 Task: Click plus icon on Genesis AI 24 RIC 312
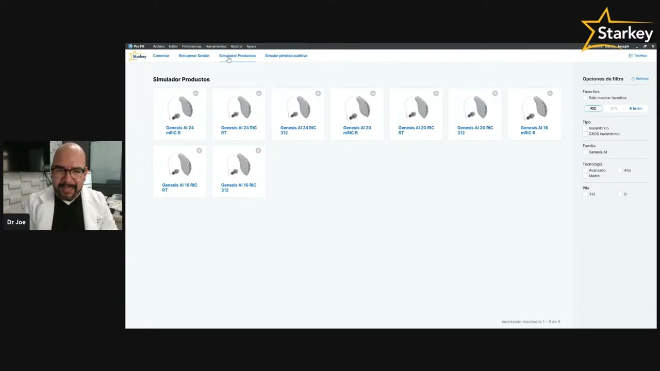tap(318, 93)
